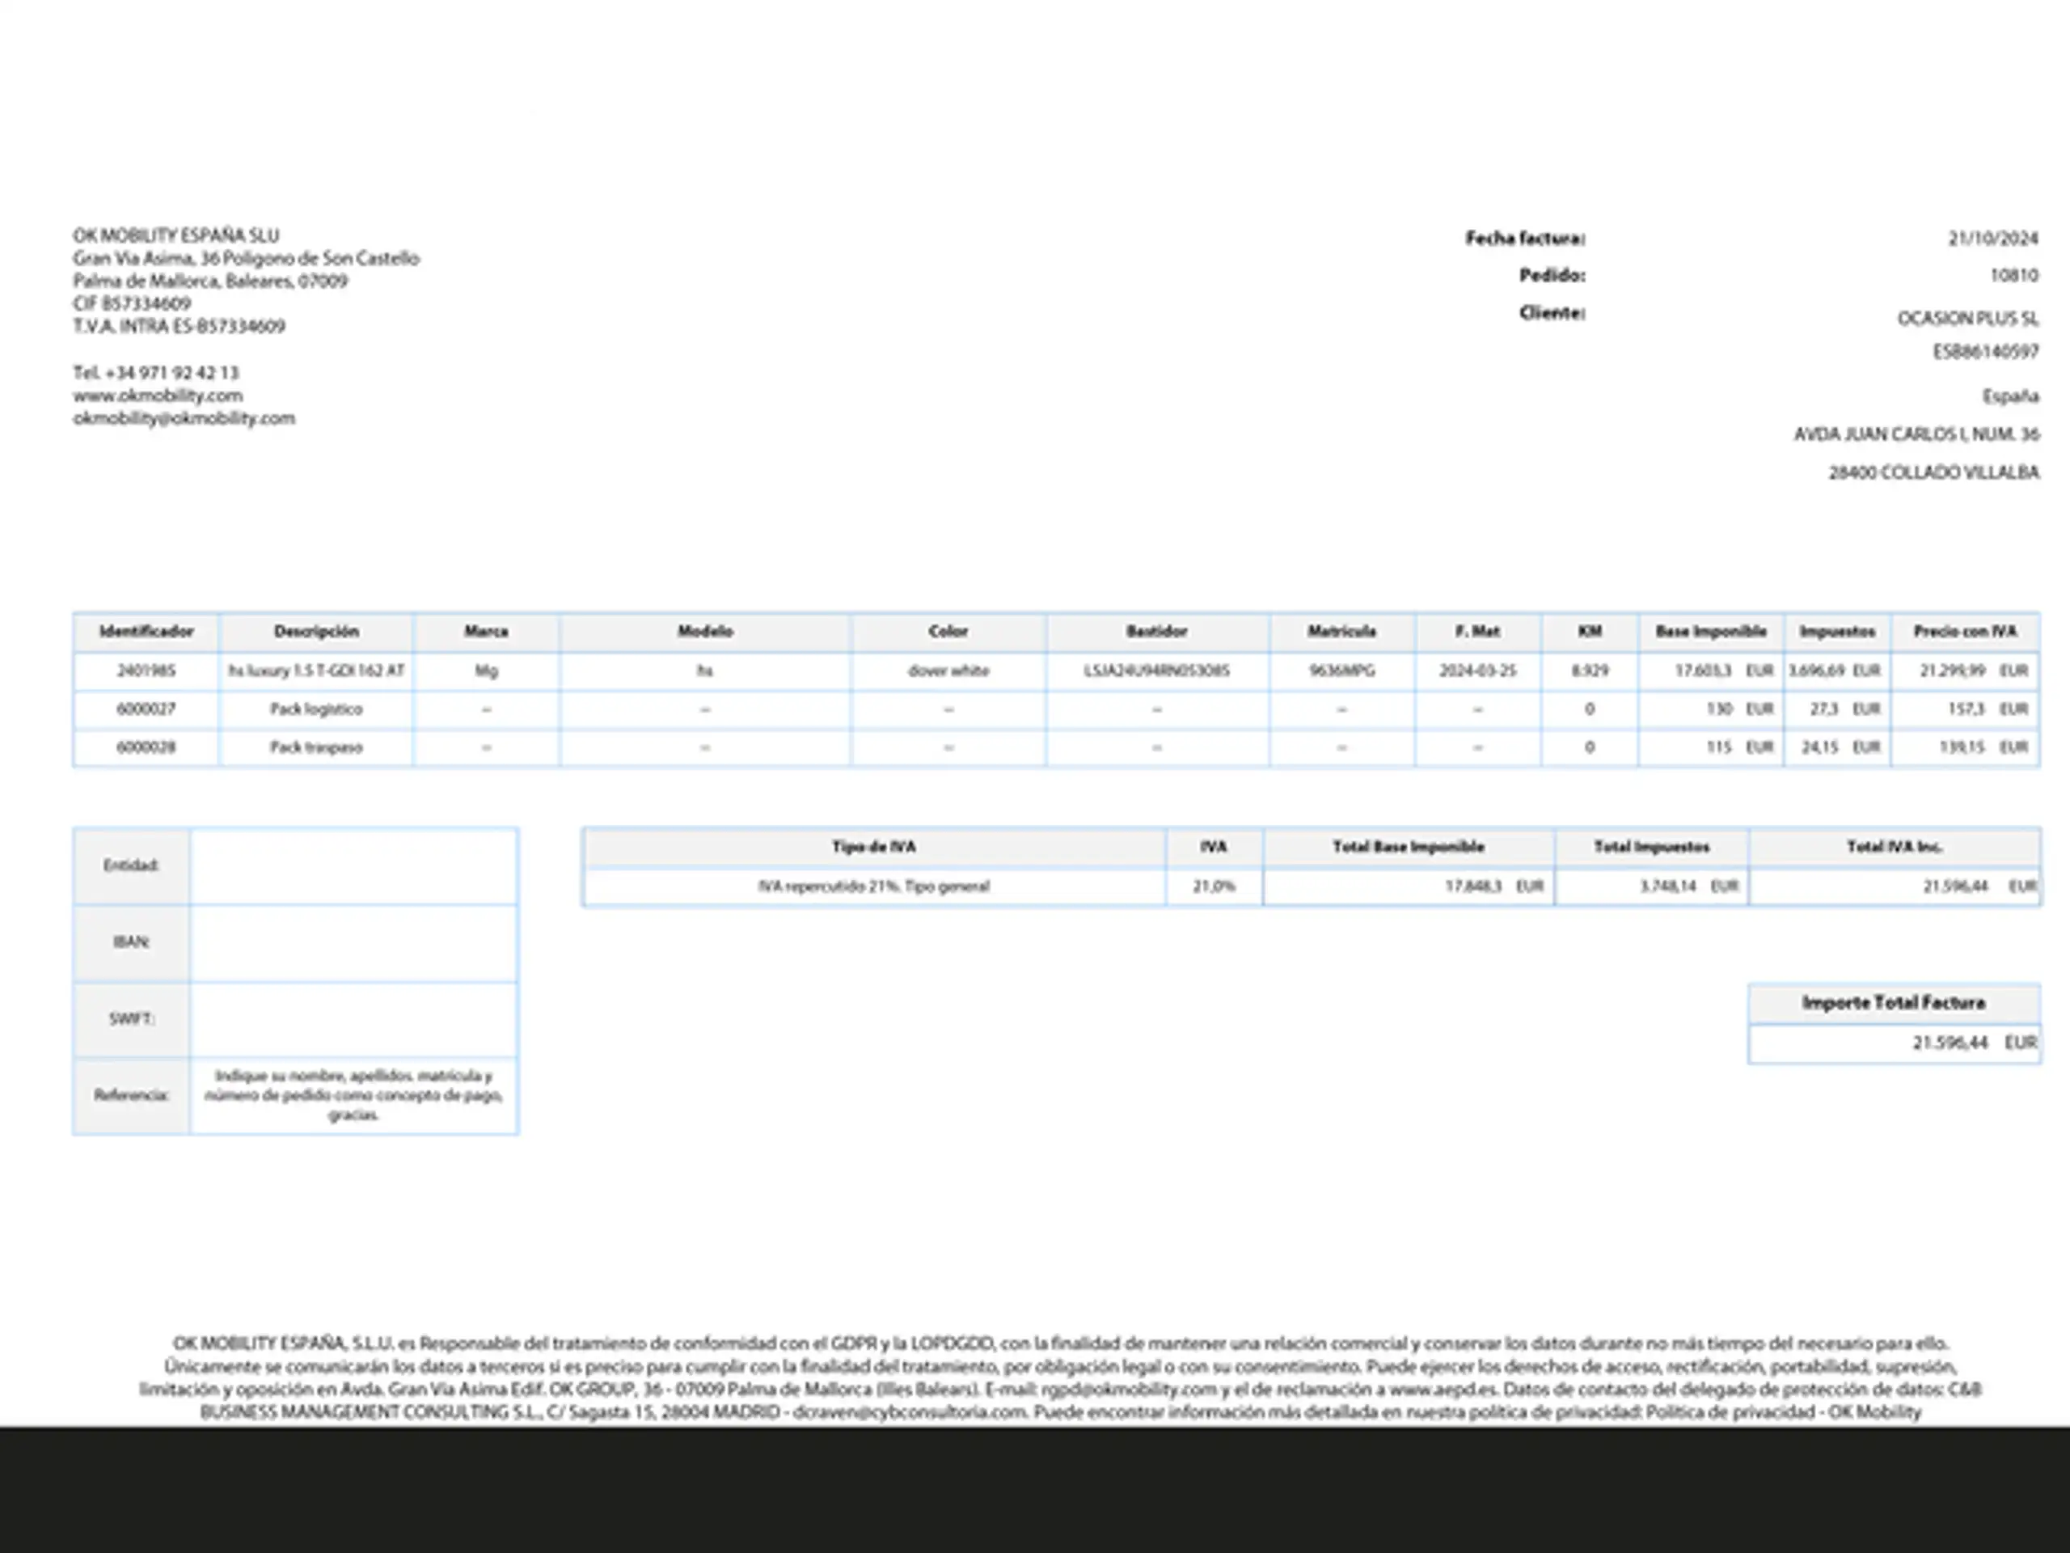Click the client tax ID ESB86140597

point(1986,352)
